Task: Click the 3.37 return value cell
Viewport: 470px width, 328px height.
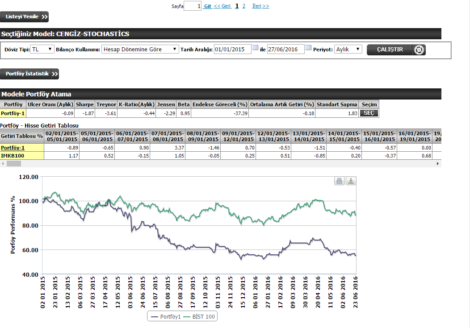Action: (x=168, y=148)
